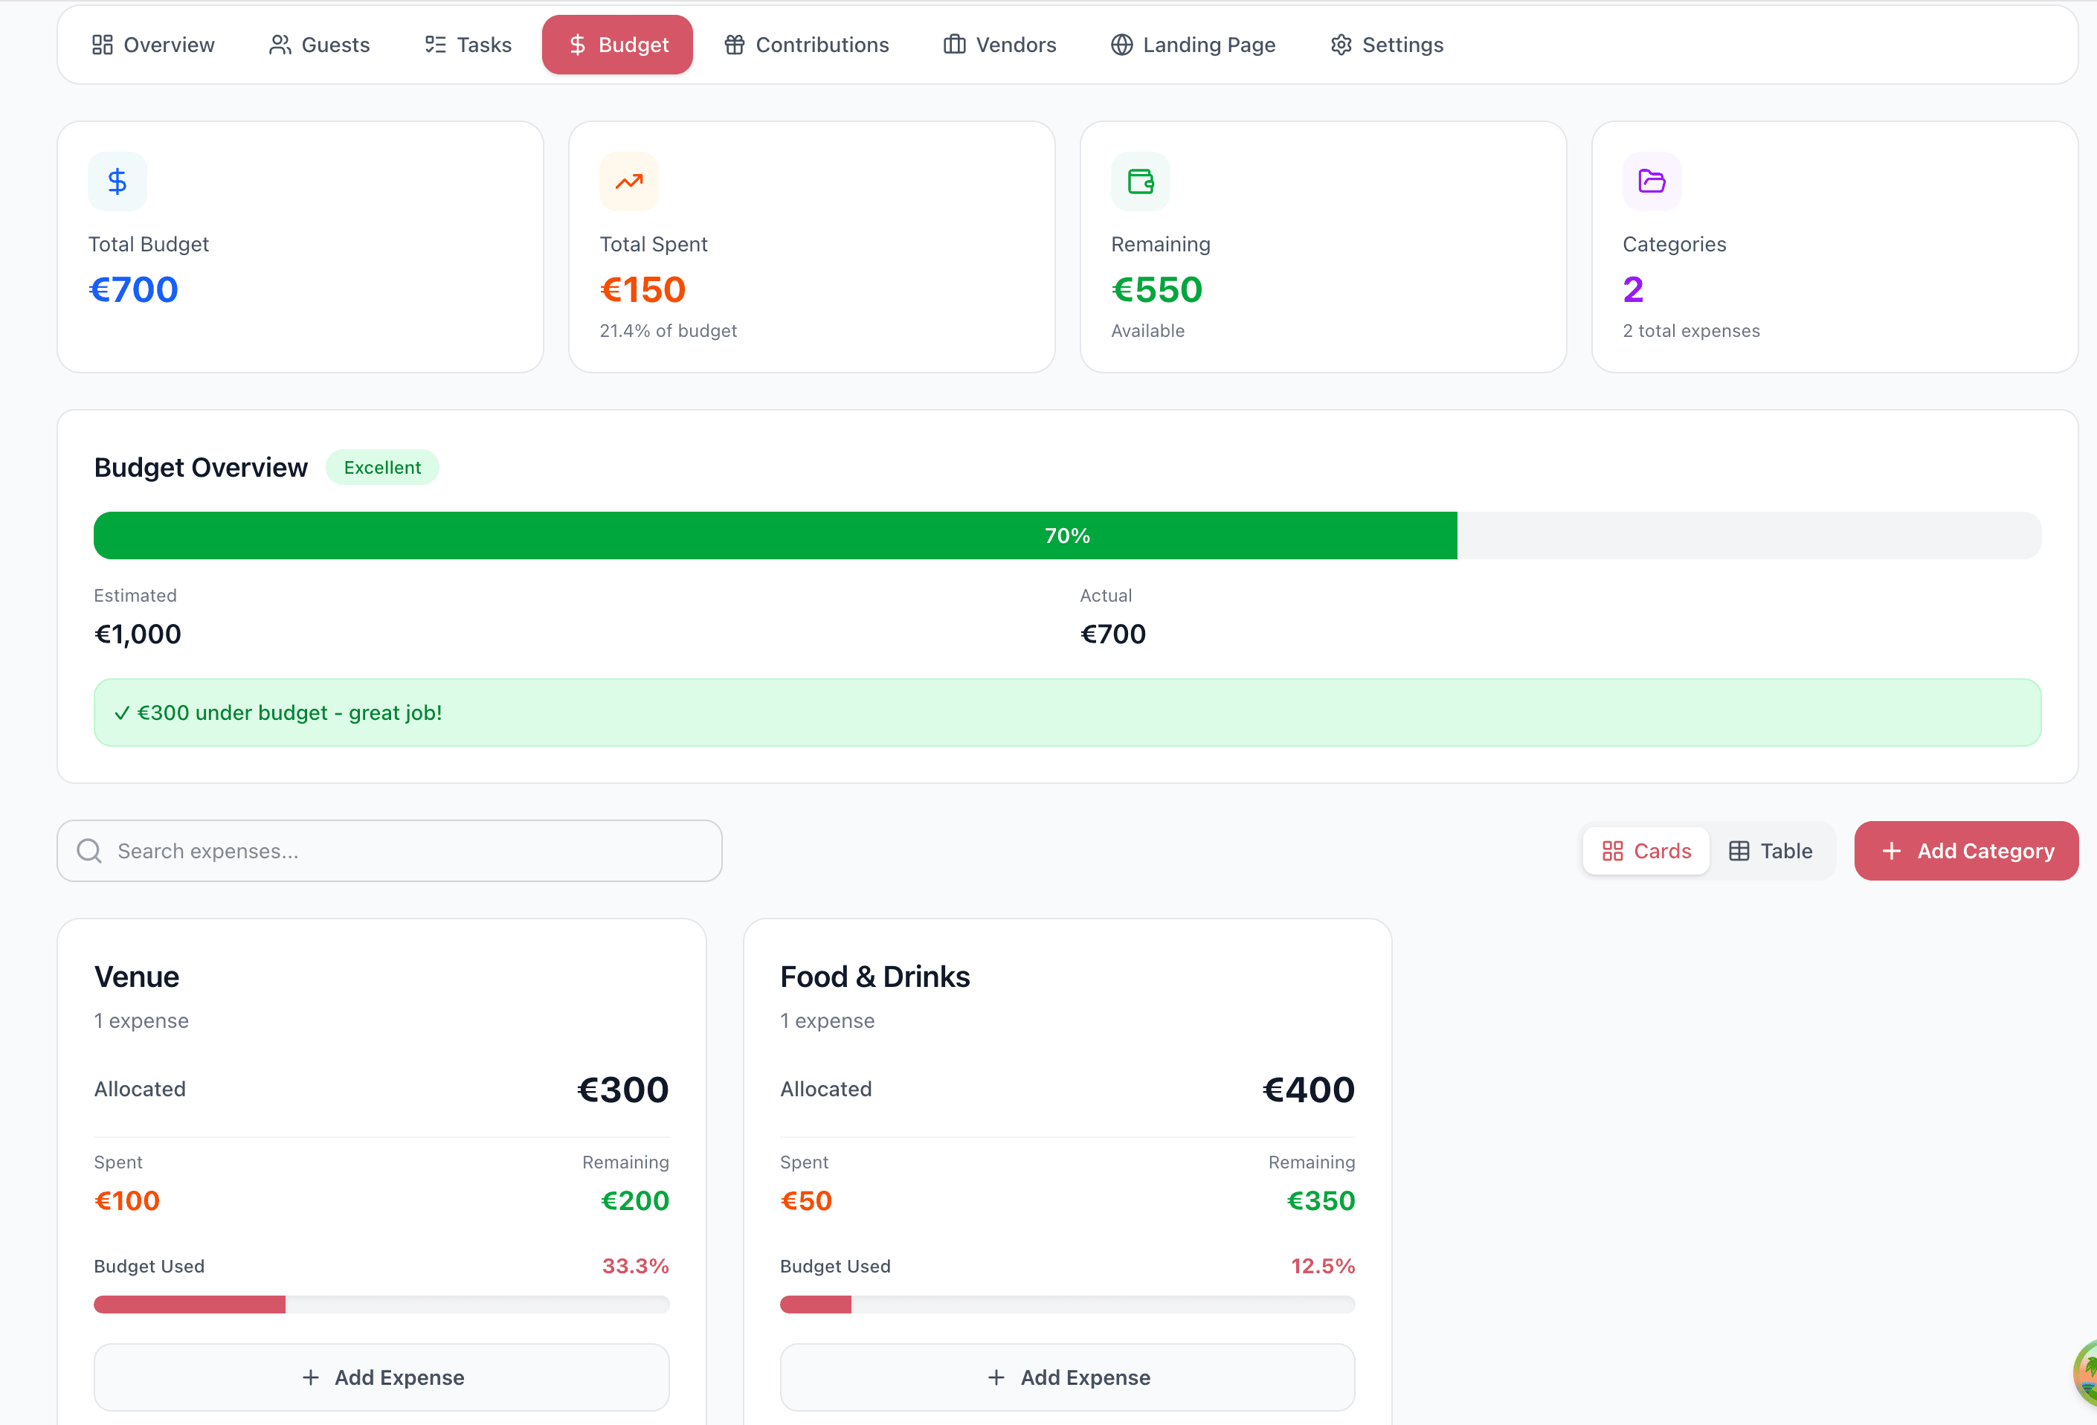Click the wallet Remaining icon
Screen dimensions: 2097x1425
click(1140, 181)
